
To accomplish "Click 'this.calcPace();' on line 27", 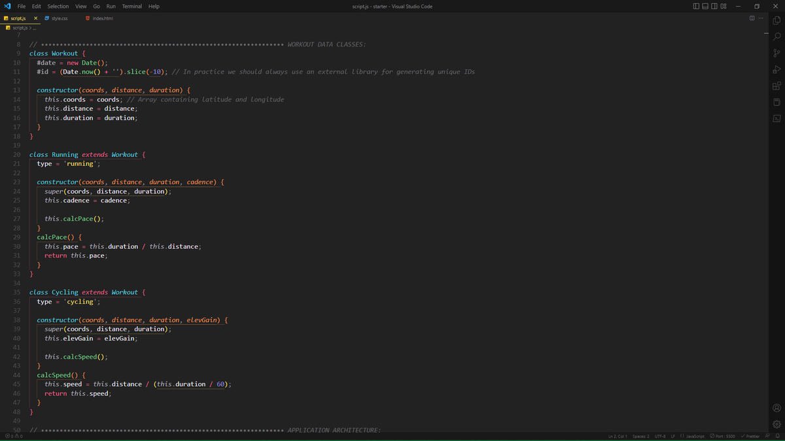I will (x=75, y=219).
